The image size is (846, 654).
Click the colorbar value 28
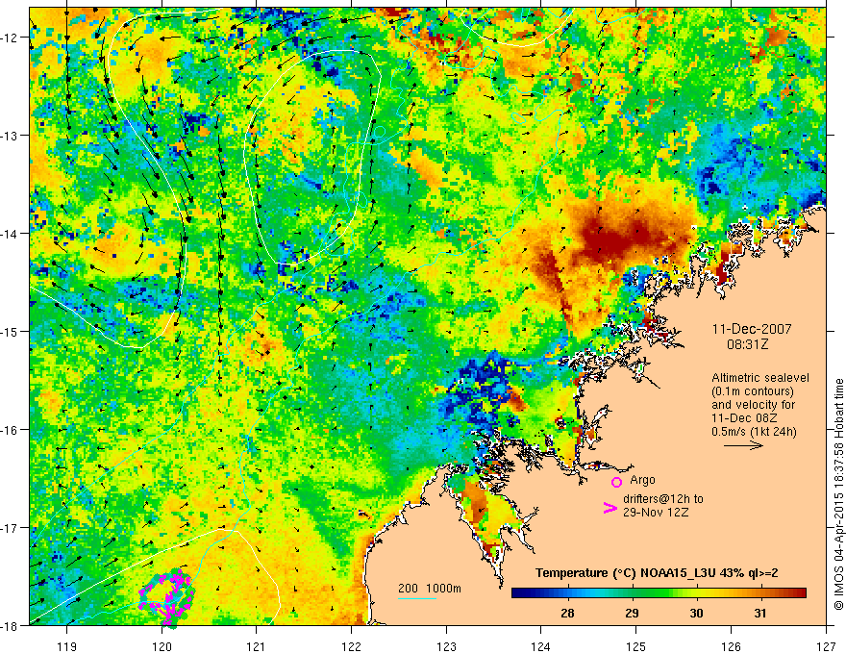(x=567, y=613)
